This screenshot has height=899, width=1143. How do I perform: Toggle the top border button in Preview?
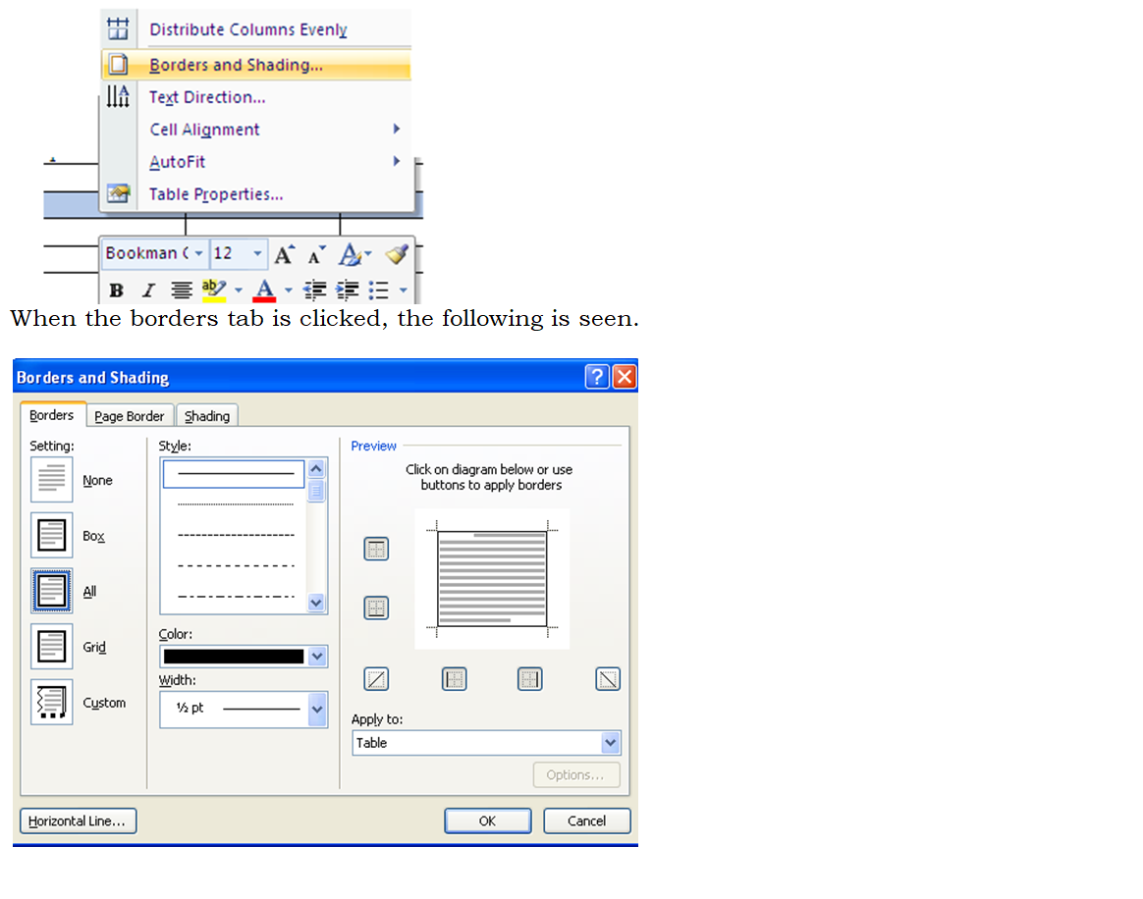[x=376, y=549]
